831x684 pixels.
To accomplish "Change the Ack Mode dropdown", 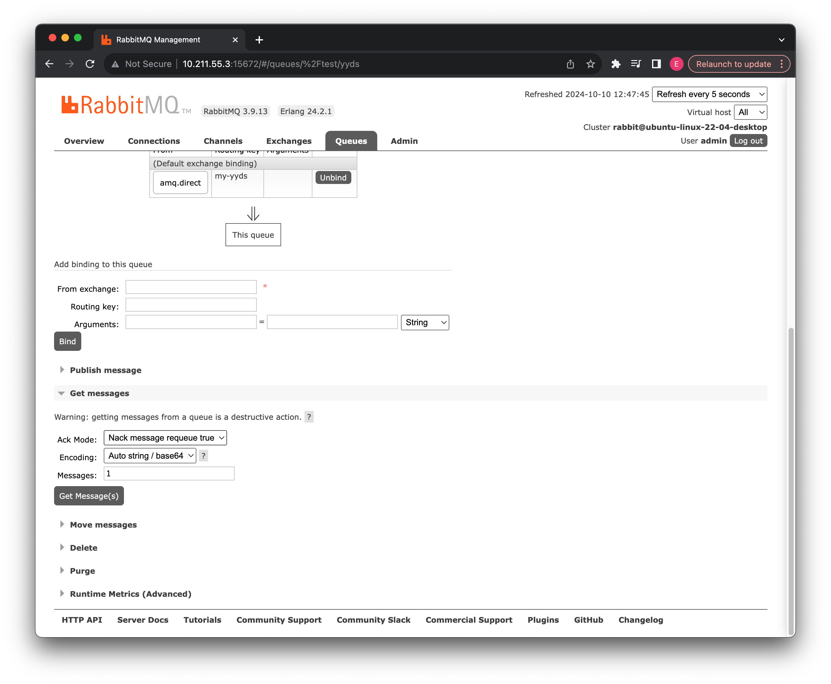I will (x=165, y=437).
